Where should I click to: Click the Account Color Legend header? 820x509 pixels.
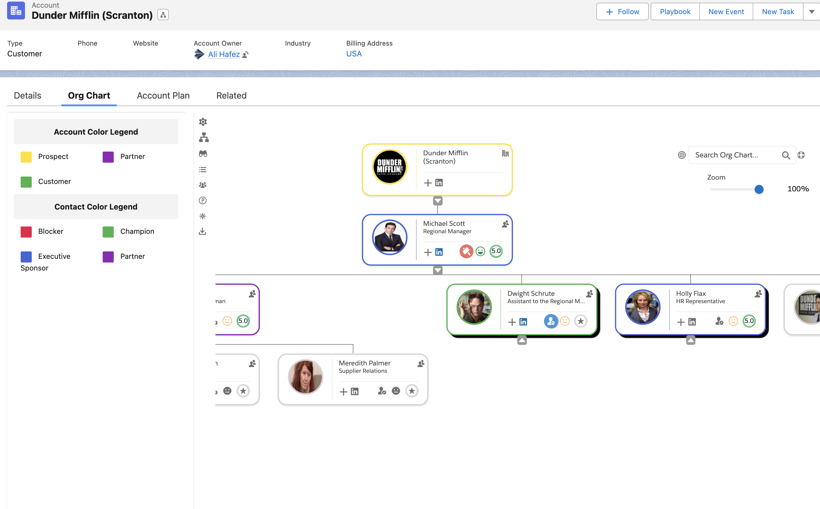click(96, 132)
